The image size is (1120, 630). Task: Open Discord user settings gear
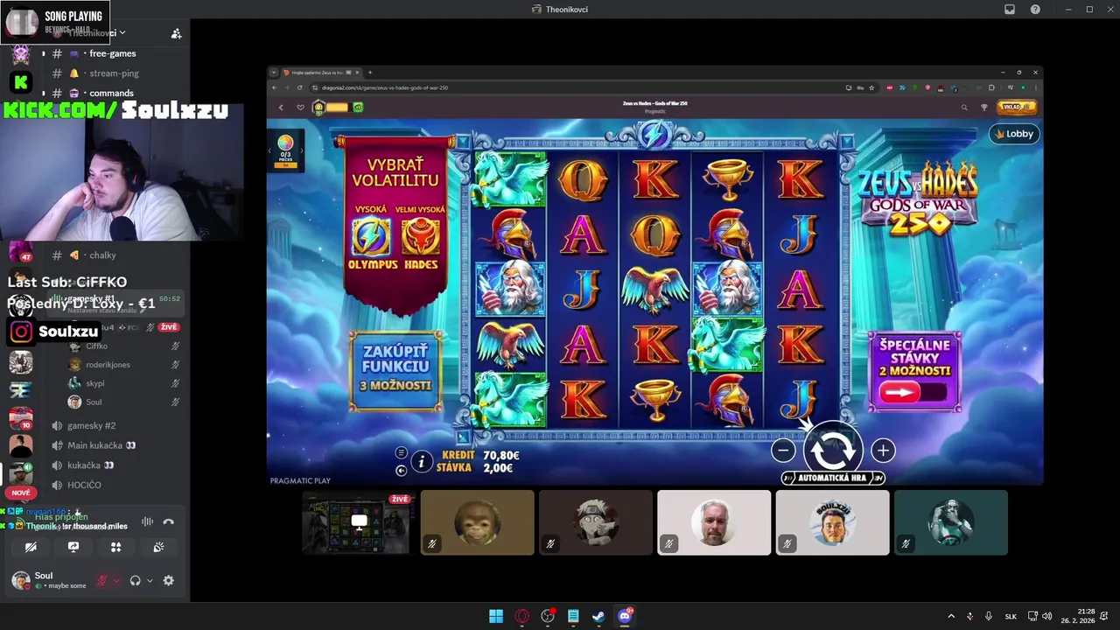pos(169,581)
